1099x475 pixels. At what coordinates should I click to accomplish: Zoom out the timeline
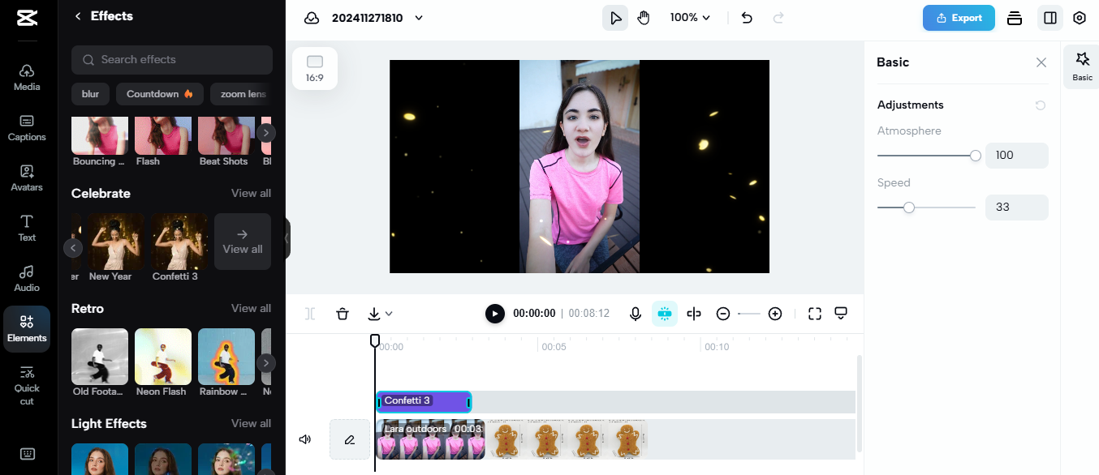point(723,314)
